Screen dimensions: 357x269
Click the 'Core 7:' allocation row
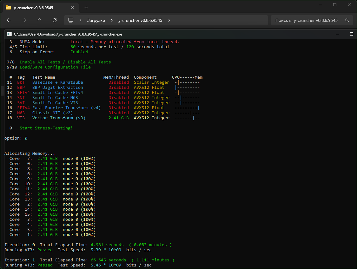click(52, 158)
